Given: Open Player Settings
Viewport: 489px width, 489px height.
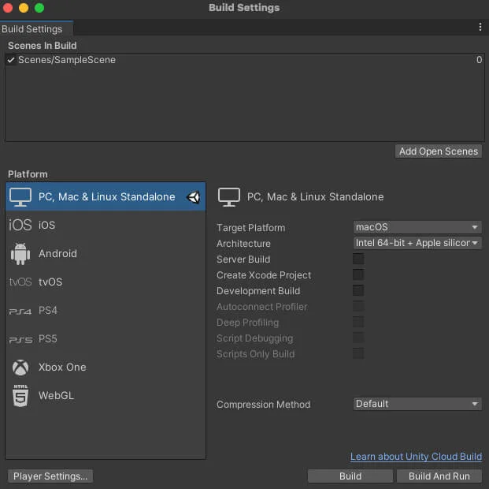Looking at the screenshot, I should pos(50,476).
